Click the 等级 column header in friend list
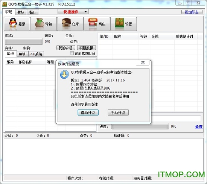 pyautogui.click(x=144, y=36)
